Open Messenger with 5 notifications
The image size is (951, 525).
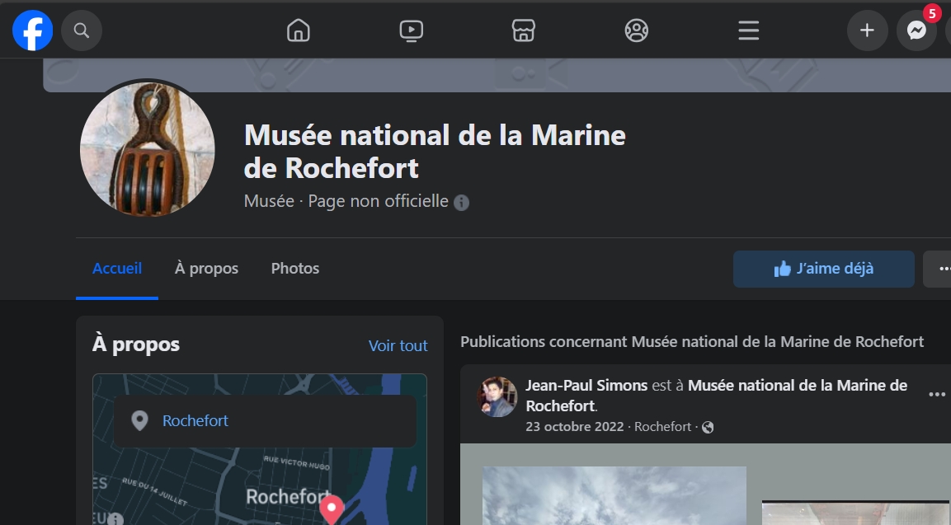coord(916,30)
